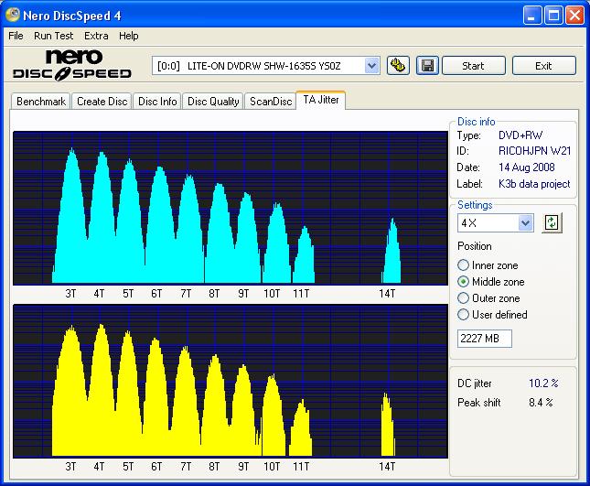Select the TA Jitter tab
The image size is (590, 486).
(x=321, y=100)
